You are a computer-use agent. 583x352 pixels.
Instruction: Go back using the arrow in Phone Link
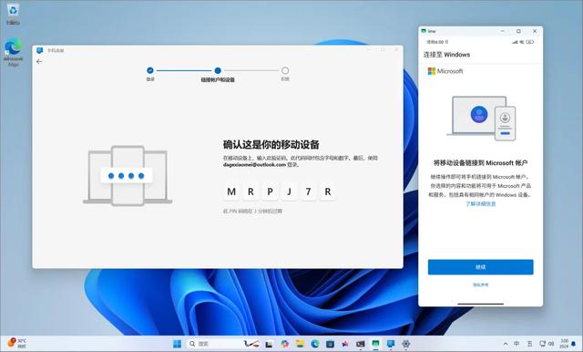pos(39,61)
